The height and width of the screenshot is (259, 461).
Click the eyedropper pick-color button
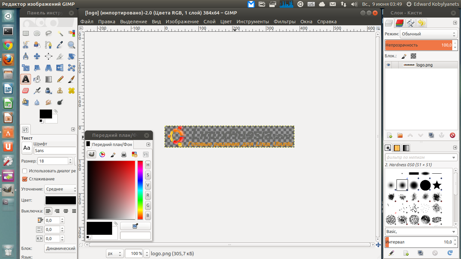click(135, 226)
